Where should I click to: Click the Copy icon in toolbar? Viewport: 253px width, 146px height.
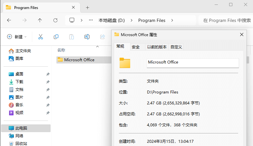56,37
